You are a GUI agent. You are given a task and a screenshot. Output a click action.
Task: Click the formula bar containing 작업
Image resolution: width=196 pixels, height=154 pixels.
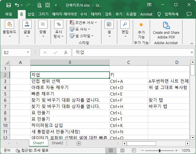(131, 52)
